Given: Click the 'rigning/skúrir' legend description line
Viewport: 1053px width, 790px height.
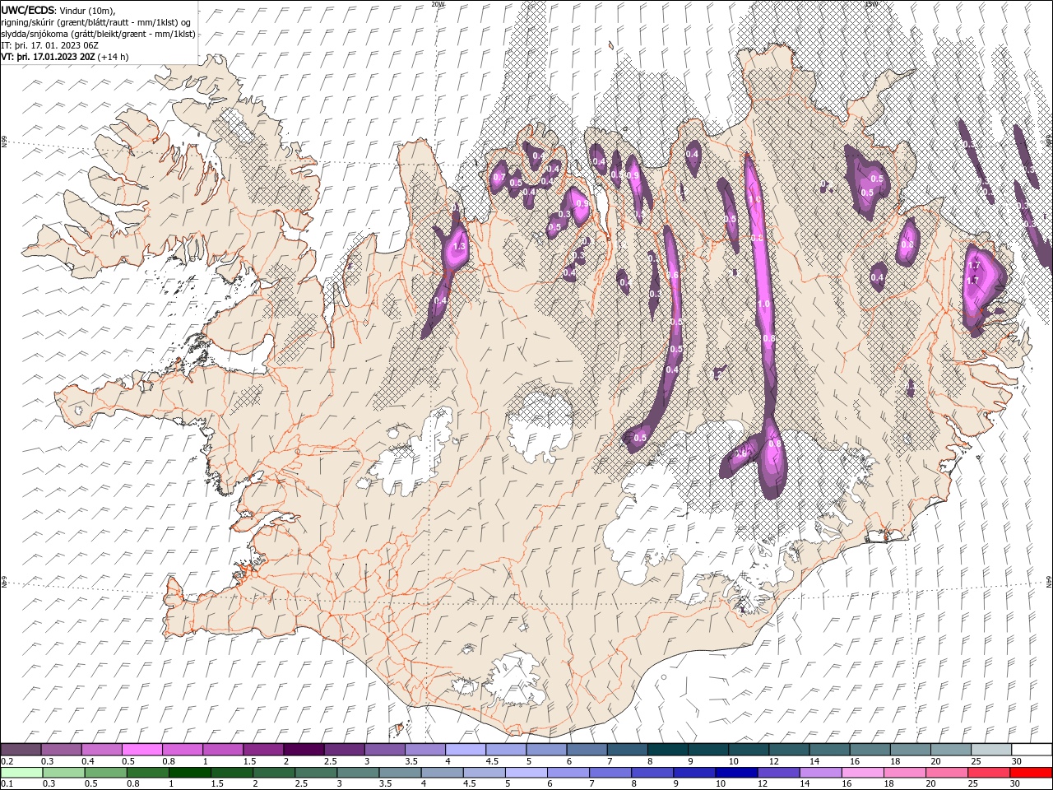Looking at the screenshot, I should (96, 22).
